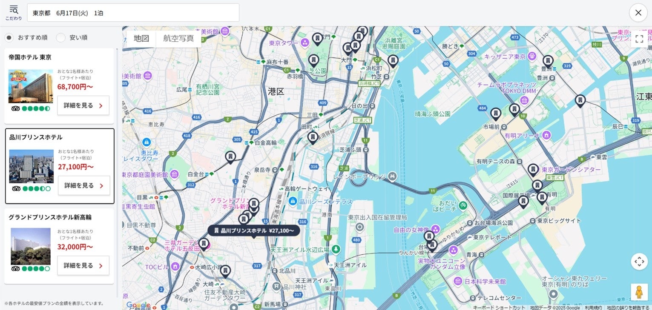The width and height of the screenshot is (652, 310).
Task: Click the 恵比寿ガーデンプレイスタワー shopping icon
Action: click(x=146, y=142)
